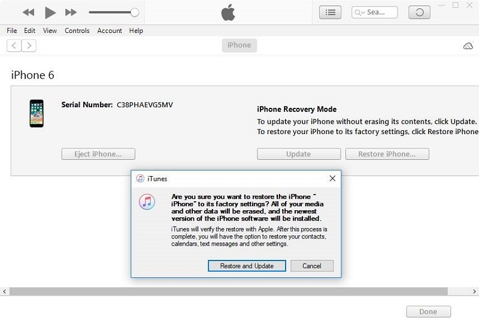
Task: Click the horizontal scrollbar thumb
Action: tap(229, 292)
